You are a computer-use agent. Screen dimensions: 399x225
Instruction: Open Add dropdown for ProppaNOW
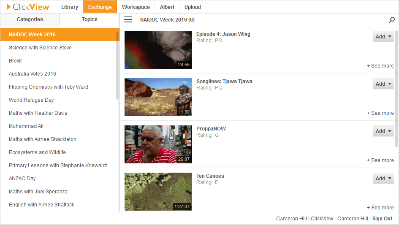coord(383,131)
